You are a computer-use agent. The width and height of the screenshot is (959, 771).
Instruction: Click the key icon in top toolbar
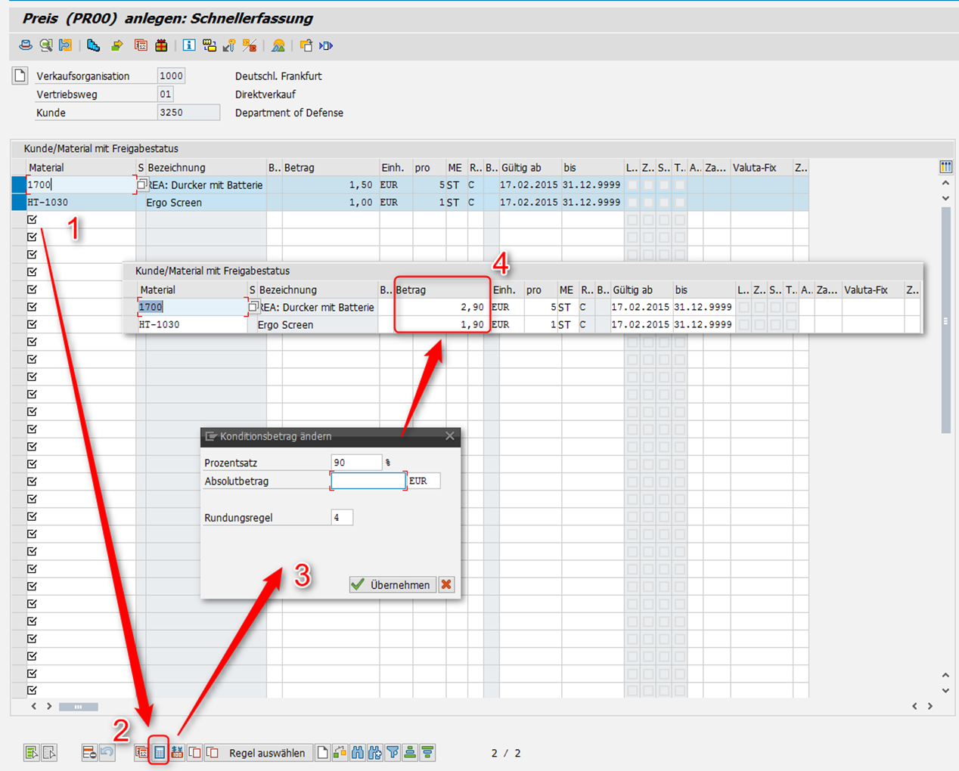click(229, 45)
